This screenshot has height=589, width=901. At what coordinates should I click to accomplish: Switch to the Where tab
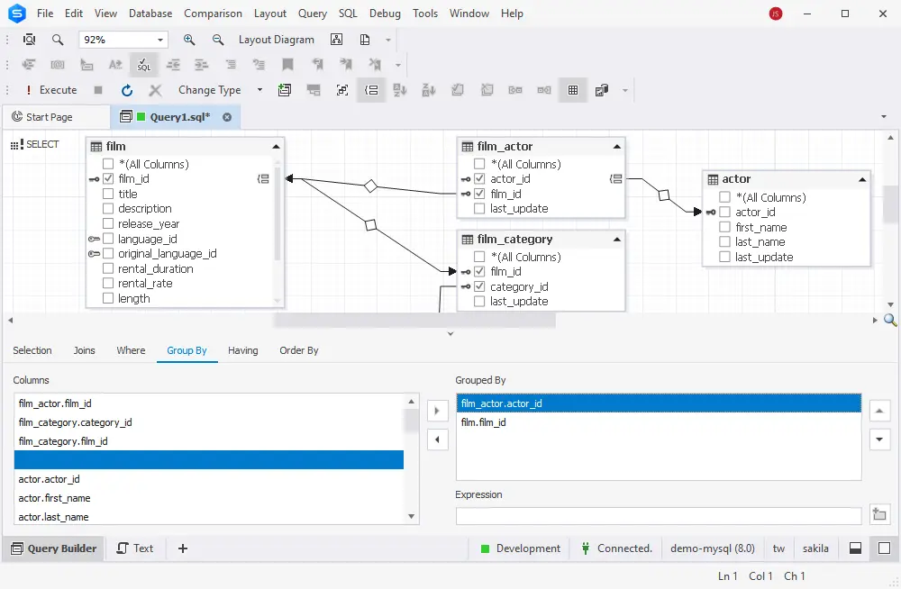131,350
